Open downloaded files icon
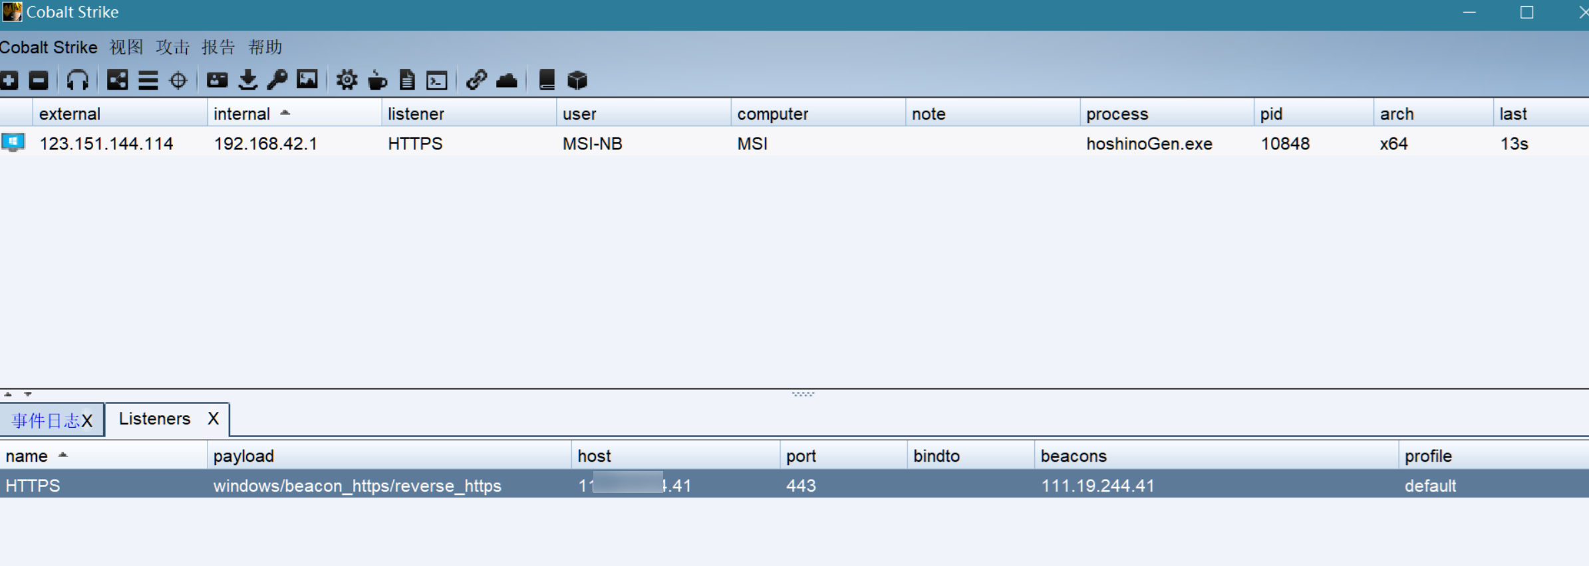 tap(247, 80)
